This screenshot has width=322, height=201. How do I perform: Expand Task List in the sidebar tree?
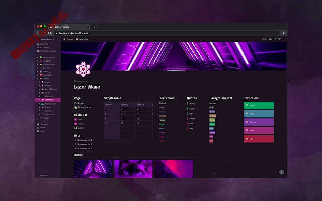[x=38, y=68]
